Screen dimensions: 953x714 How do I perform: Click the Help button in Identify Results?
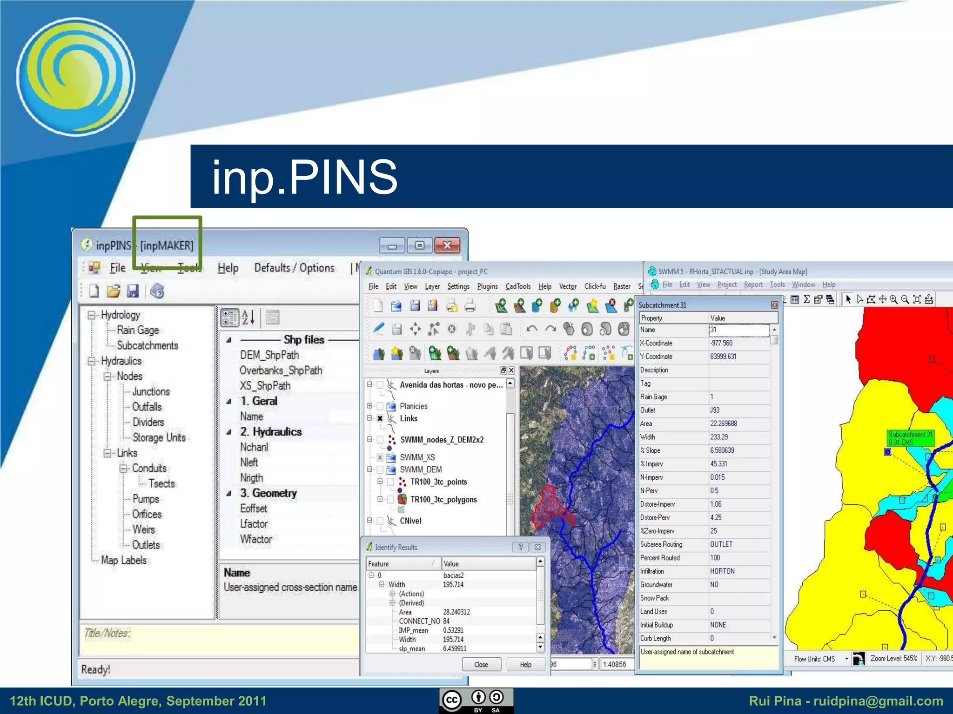(525, 664)
